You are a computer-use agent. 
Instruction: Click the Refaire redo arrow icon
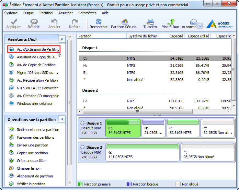75,22
